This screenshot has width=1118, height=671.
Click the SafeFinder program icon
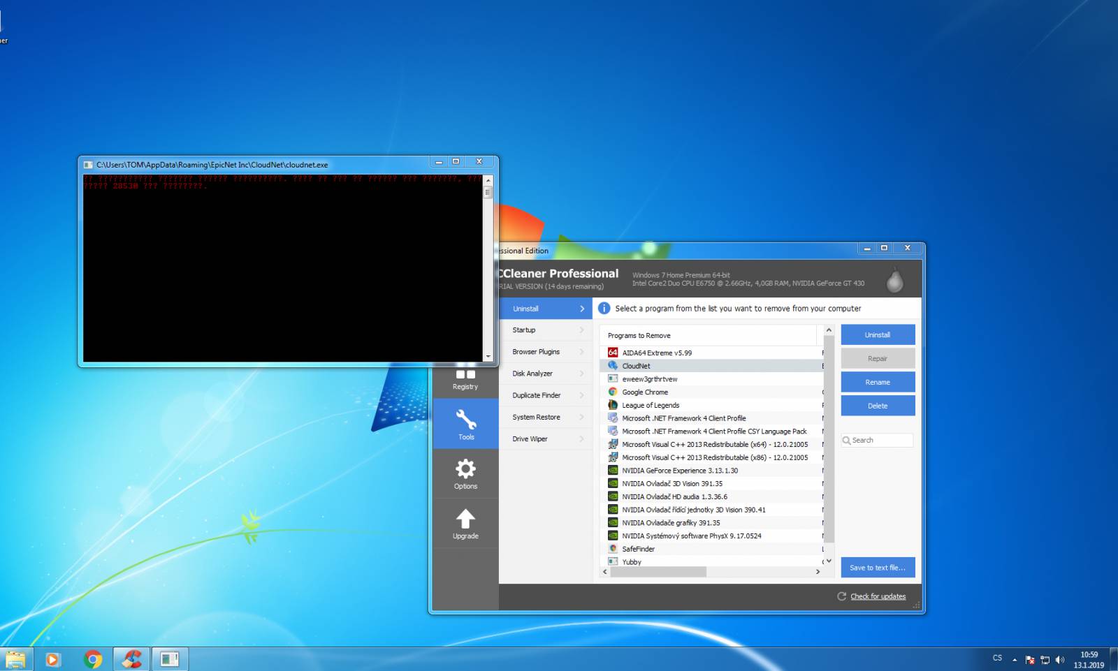tap(613, 549)
